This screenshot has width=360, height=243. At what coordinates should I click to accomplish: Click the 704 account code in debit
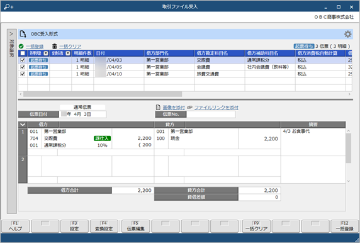34,138
